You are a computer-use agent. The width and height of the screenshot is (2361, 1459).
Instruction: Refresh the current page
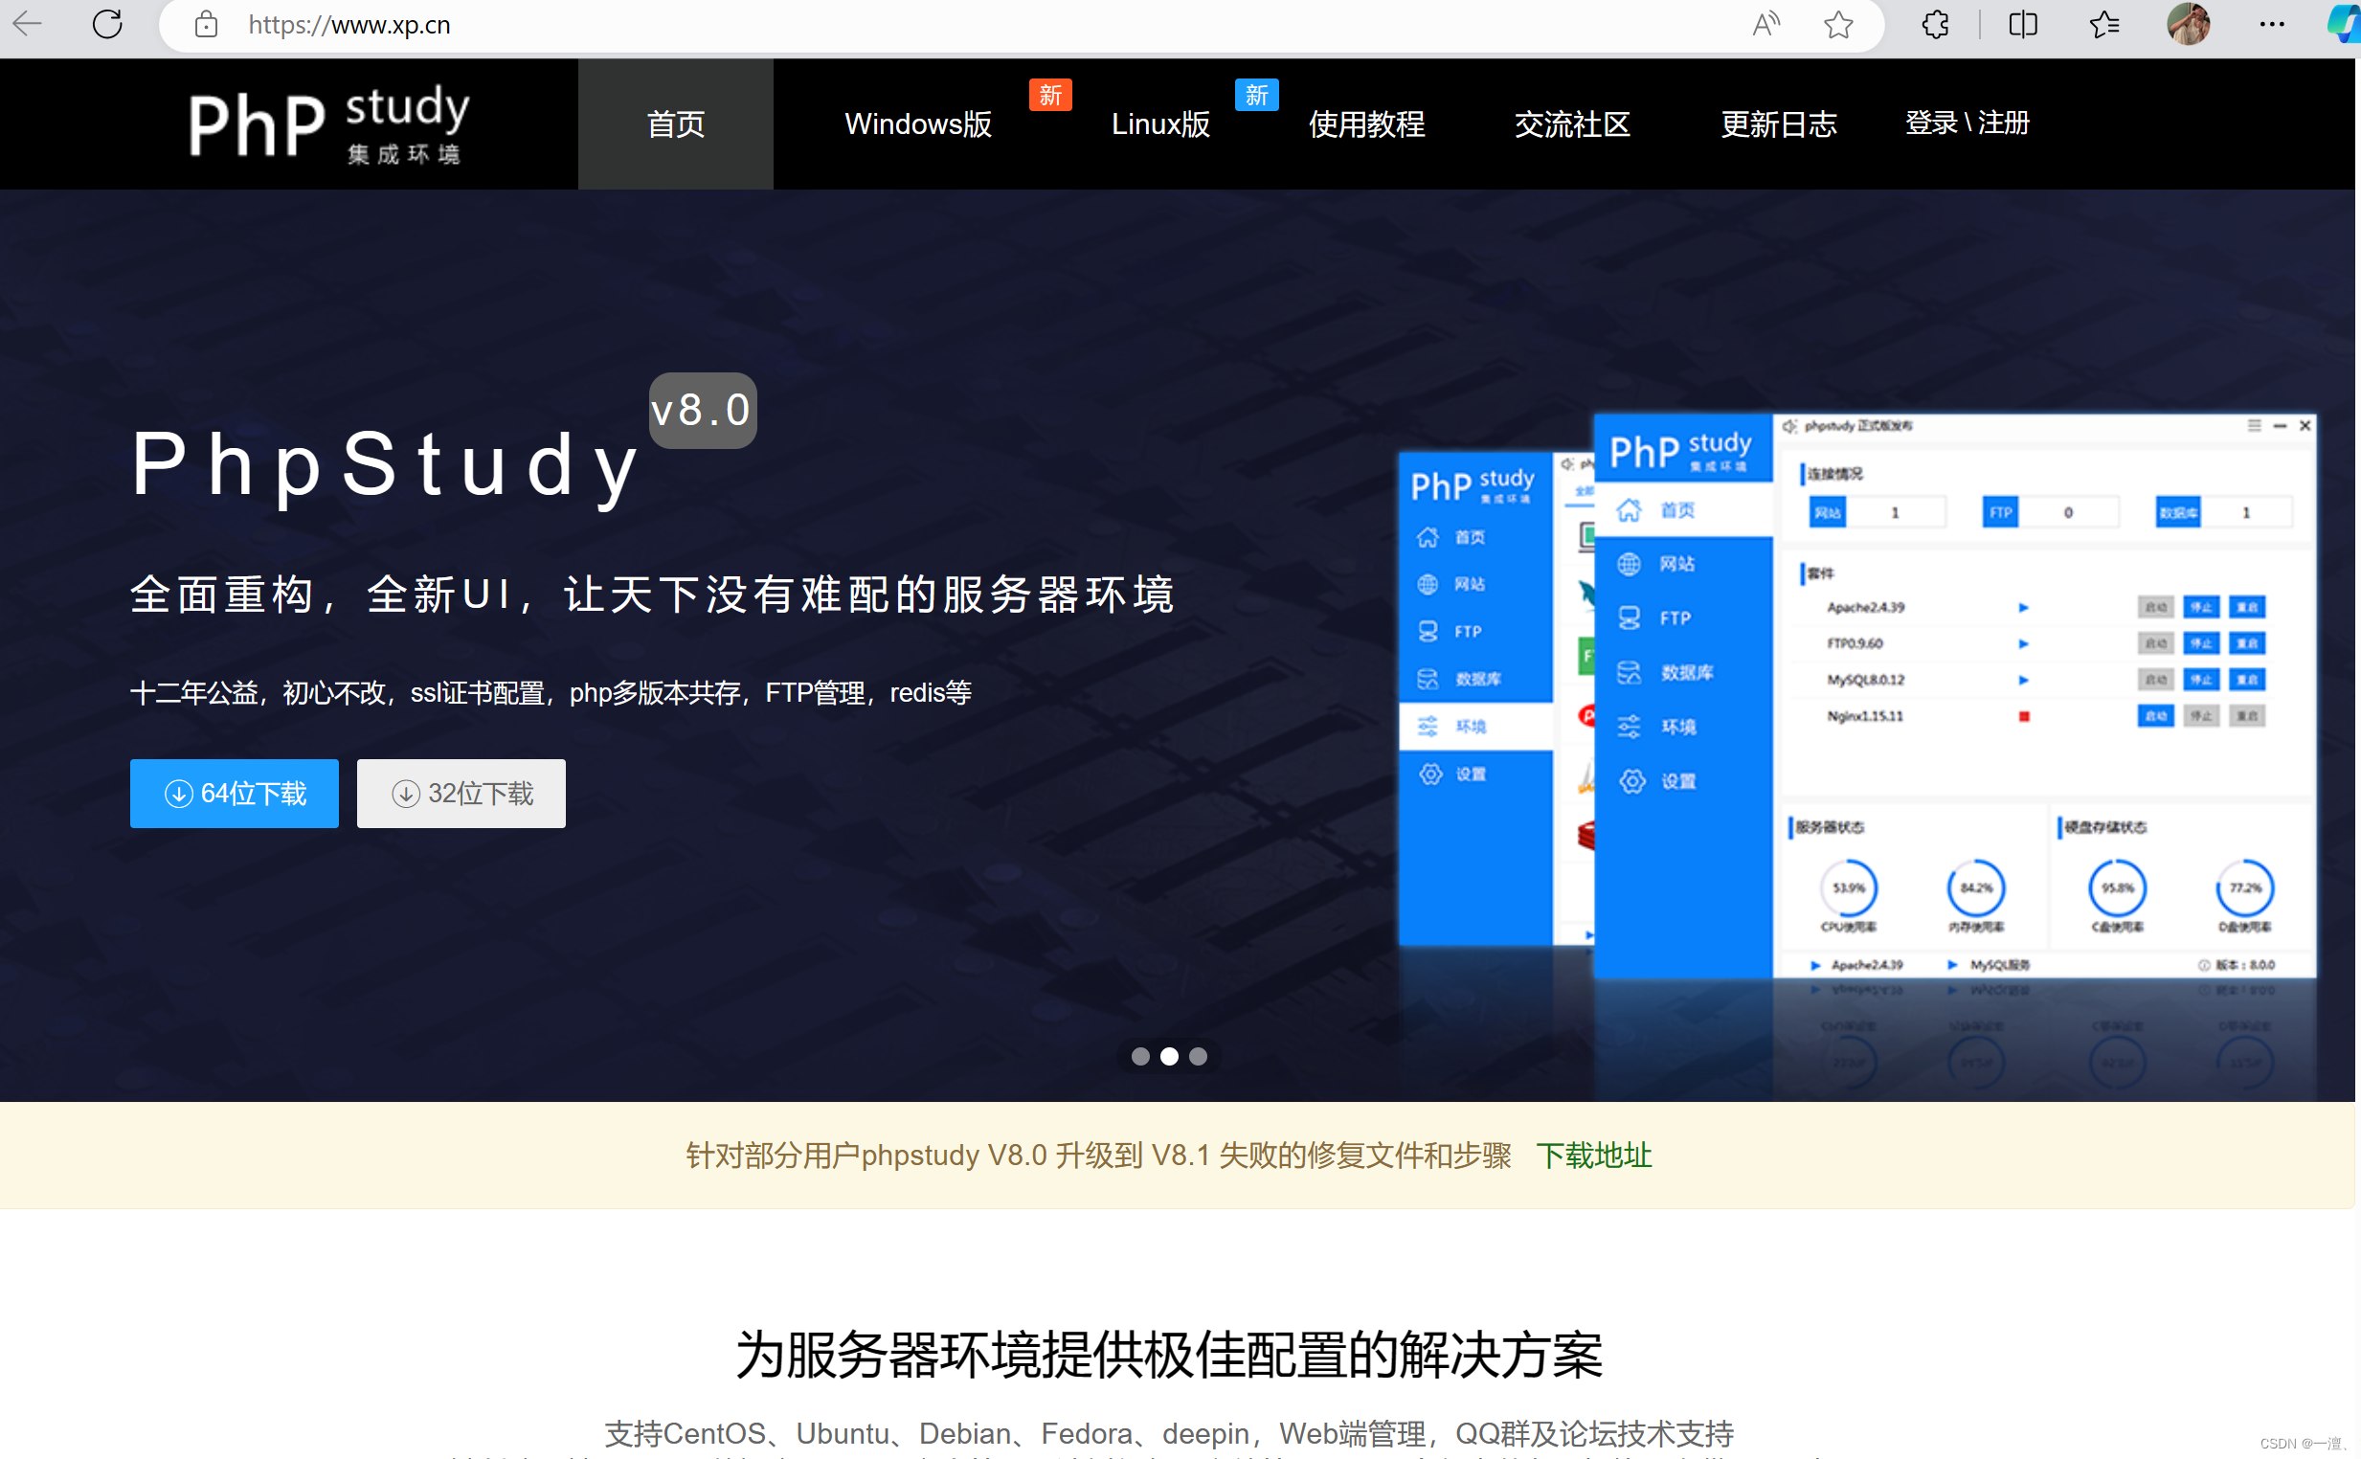(107, 24)
